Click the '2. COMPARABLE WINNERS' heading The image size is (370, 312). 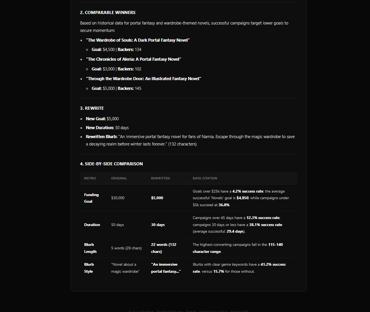108,12
